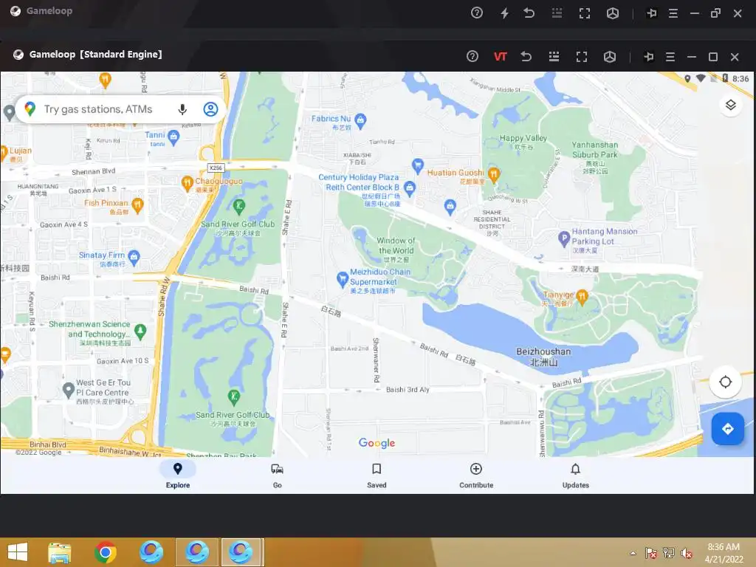Center map on my location

point(725,382)
